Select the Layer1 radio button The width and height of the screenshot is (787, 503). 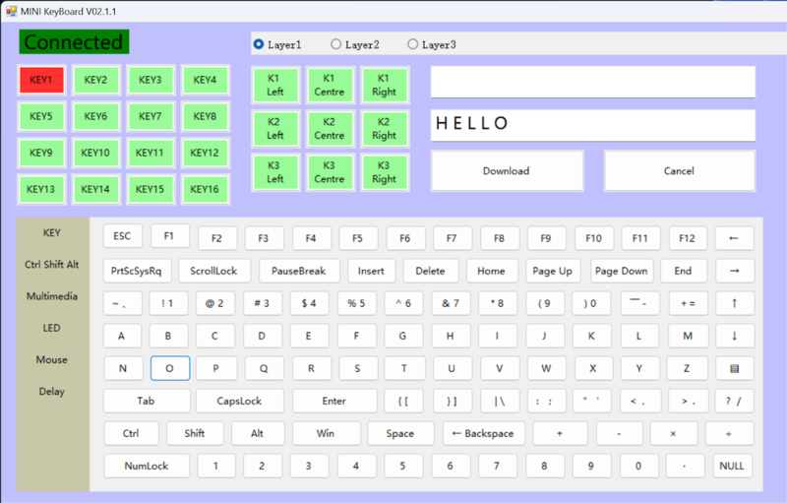pyautogui.click(x=259, y=44)
